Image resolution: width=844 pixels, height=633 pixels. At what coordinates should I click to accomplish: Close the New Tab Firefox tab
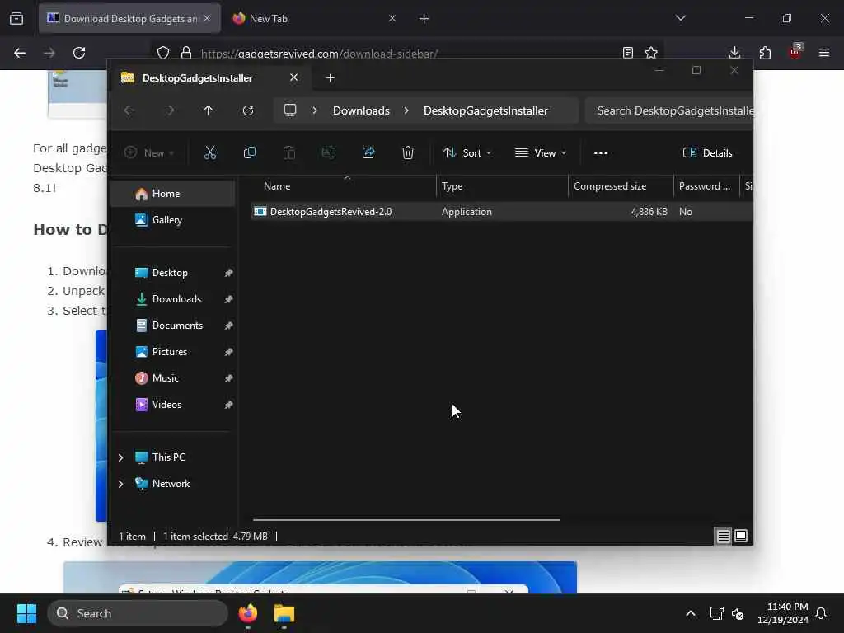(392, 18)
